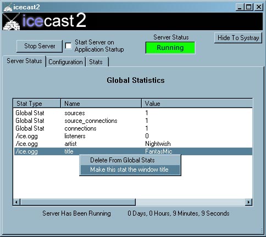Select the Server Status tab
The image size is (266, 237).
pos(24,61)
